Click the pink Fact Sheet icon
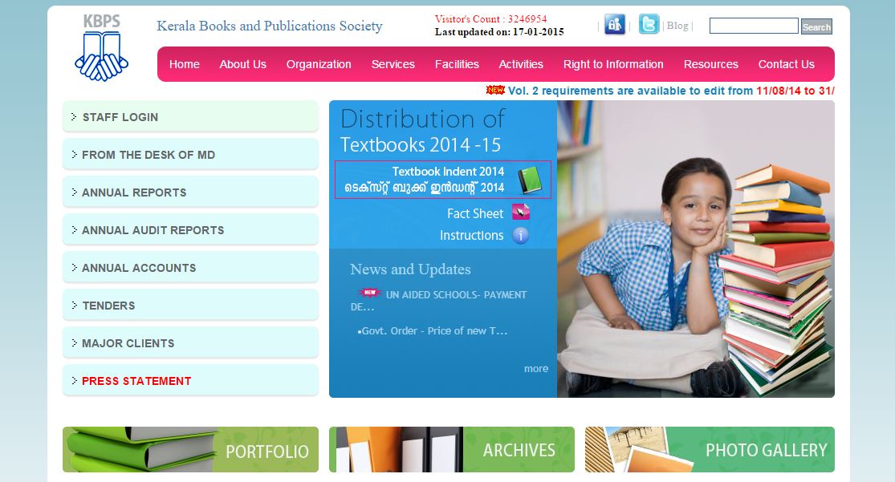 521,213
